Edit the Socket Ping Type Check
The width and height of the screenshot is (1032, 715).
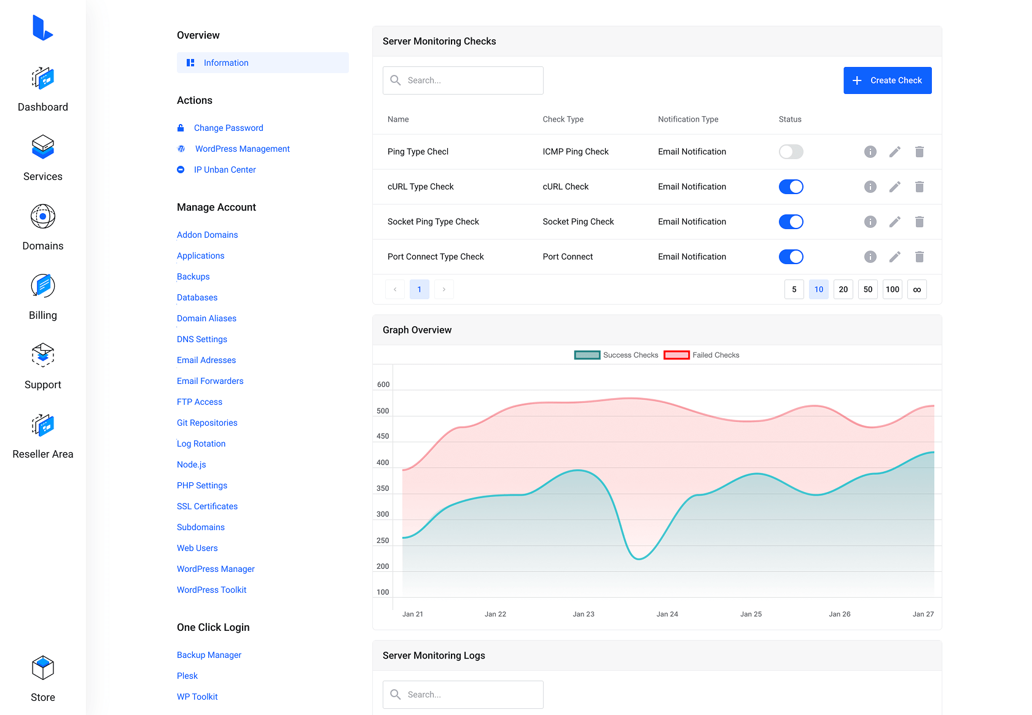click(x=895, y=222)
